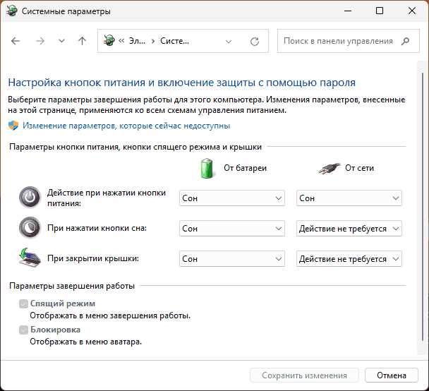Screen dimensions: 429x391
Task: Click the page heading "Настройка кнопок питания"
Action: (181, 83)
